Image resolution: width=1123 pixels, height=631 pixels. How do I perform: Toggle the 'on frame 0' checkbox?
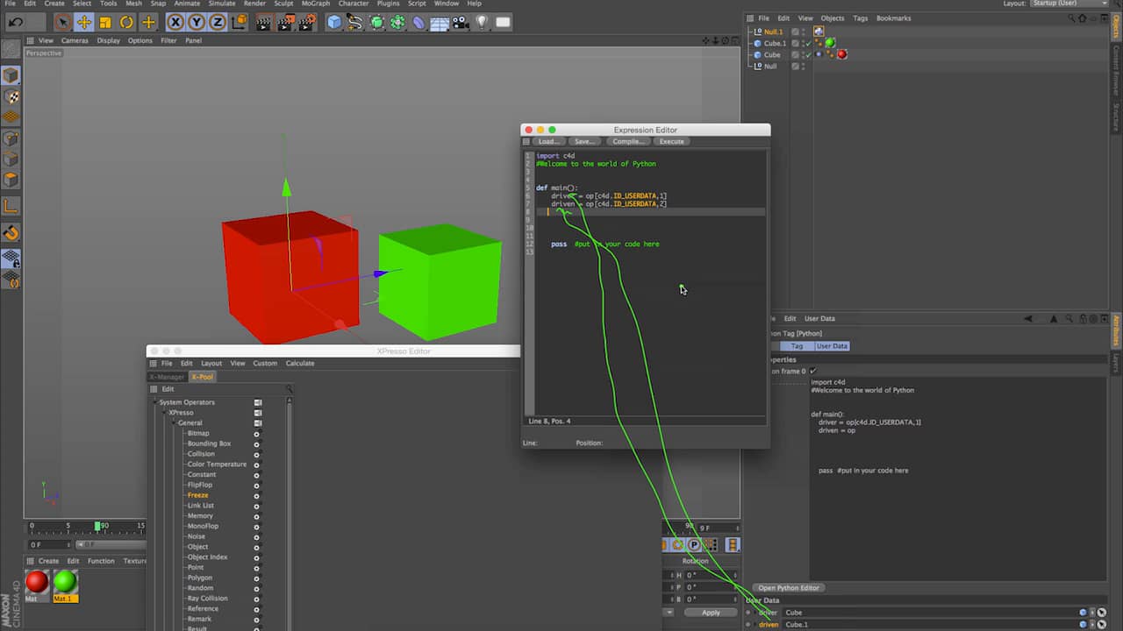coord(813,371)
